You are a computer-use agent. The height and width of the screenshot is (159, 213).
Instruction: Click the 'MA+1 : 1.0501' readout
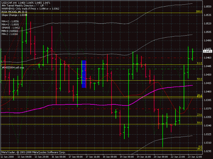[10, 24]
